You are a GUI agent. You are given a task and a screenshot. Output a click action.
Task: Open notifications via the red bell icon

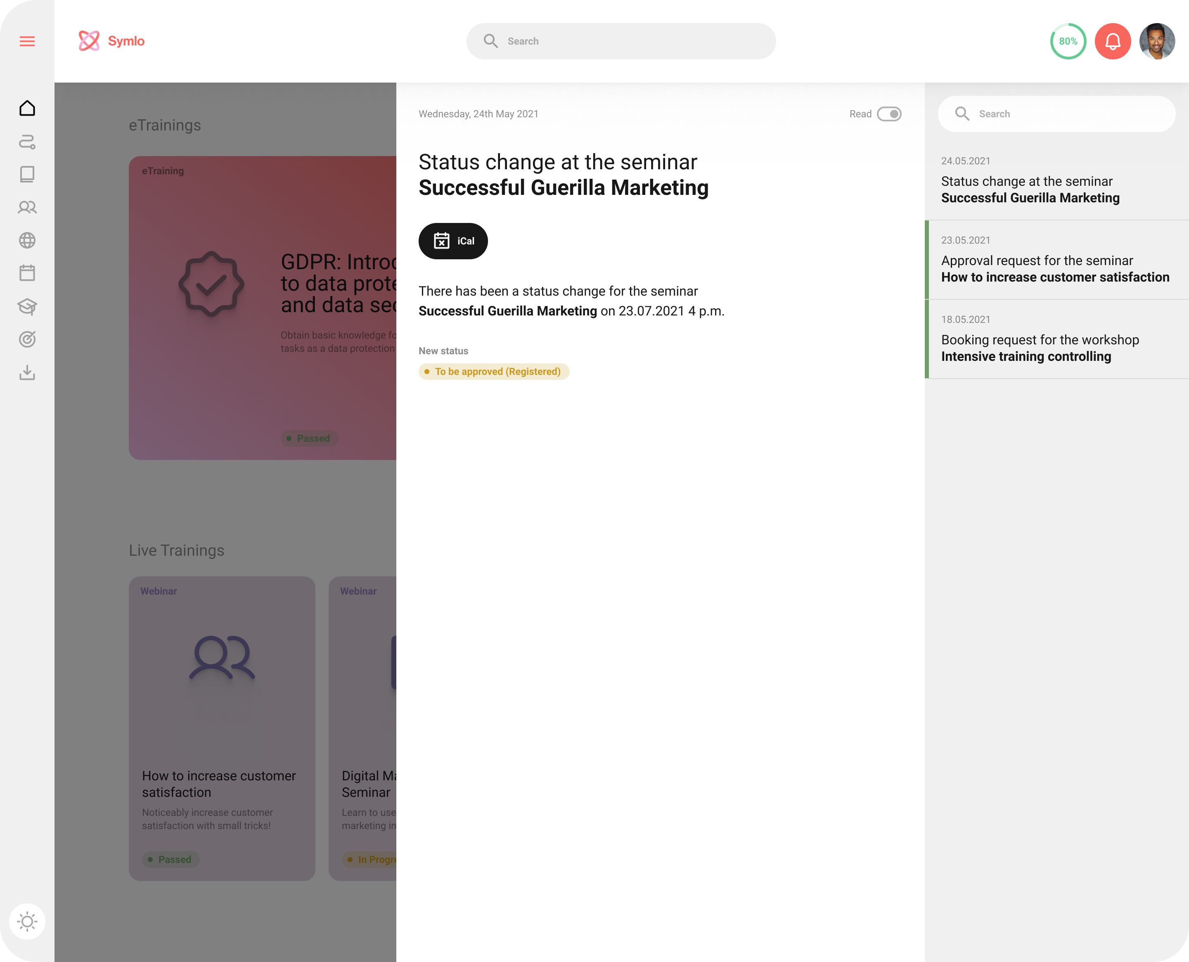(1113, 40)
